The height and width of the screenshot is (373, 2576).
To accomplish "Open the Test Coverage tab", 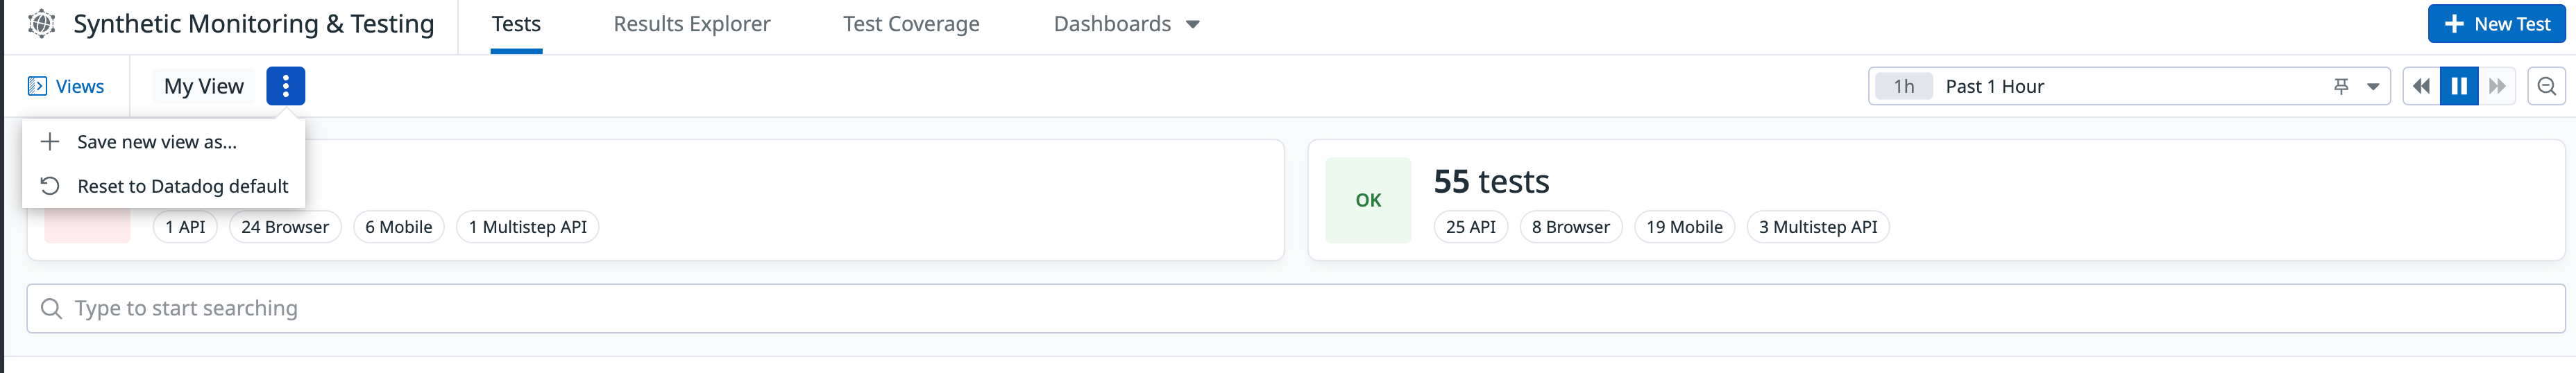I will click(911, 24).
